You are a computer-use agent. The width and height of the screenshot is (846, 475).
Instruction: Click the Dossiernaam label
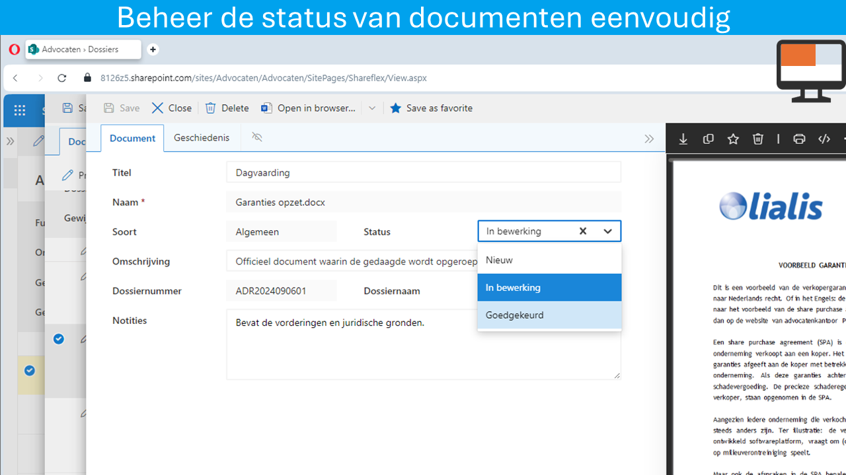click(392, 291)
